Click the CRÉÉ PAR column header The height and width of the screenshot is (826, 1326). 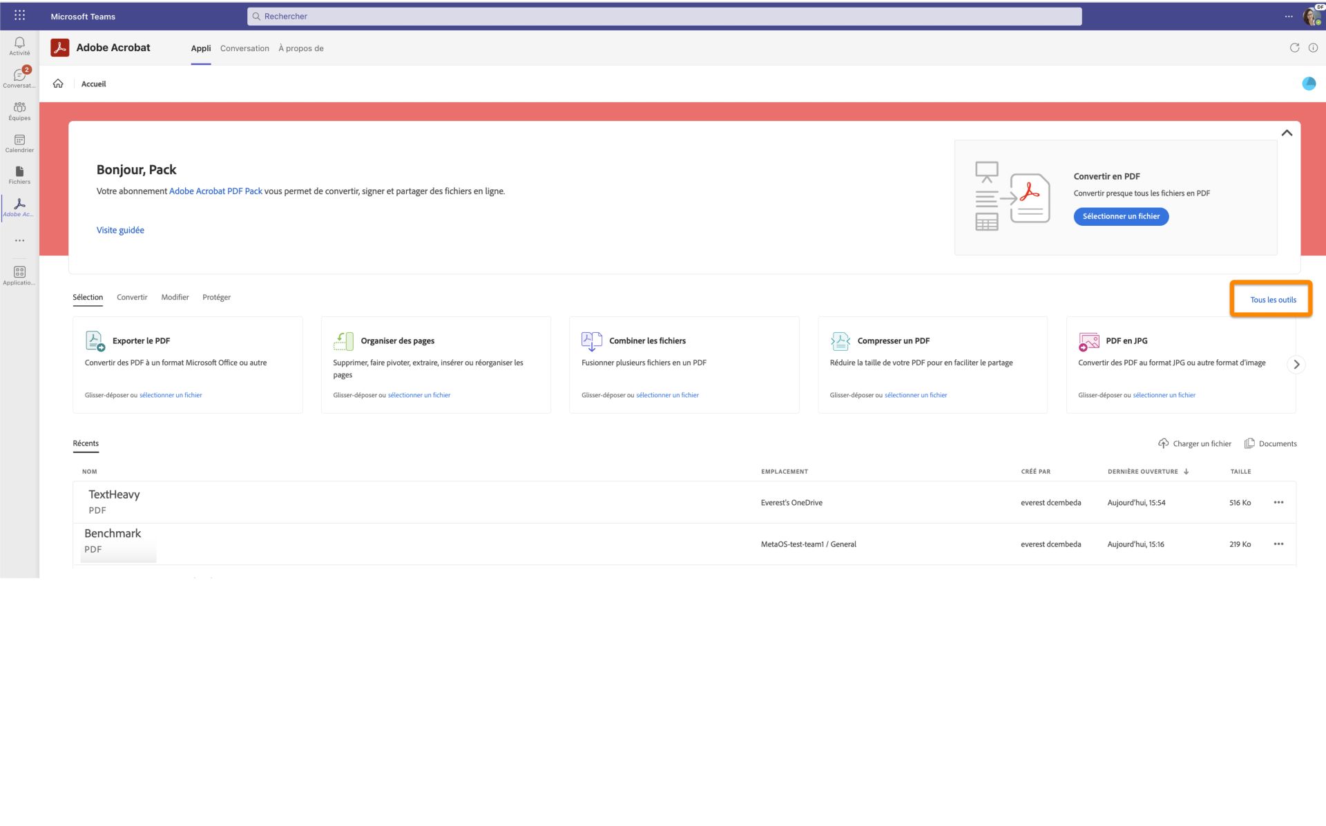tap(1035, 472)
